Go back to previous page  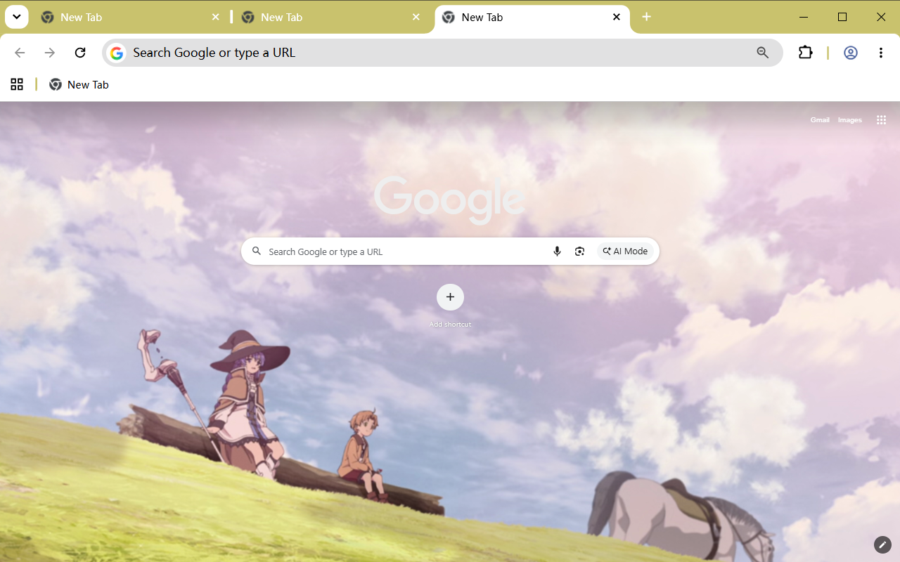click(20, 53)
